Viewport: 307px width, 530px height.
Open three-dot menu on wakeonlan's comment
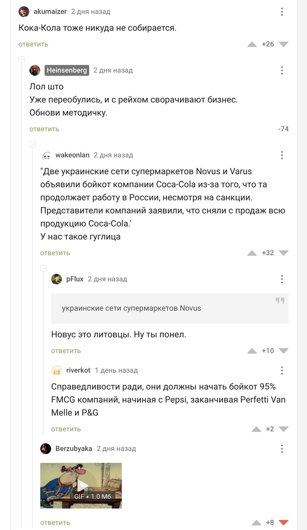click(282, 155)
